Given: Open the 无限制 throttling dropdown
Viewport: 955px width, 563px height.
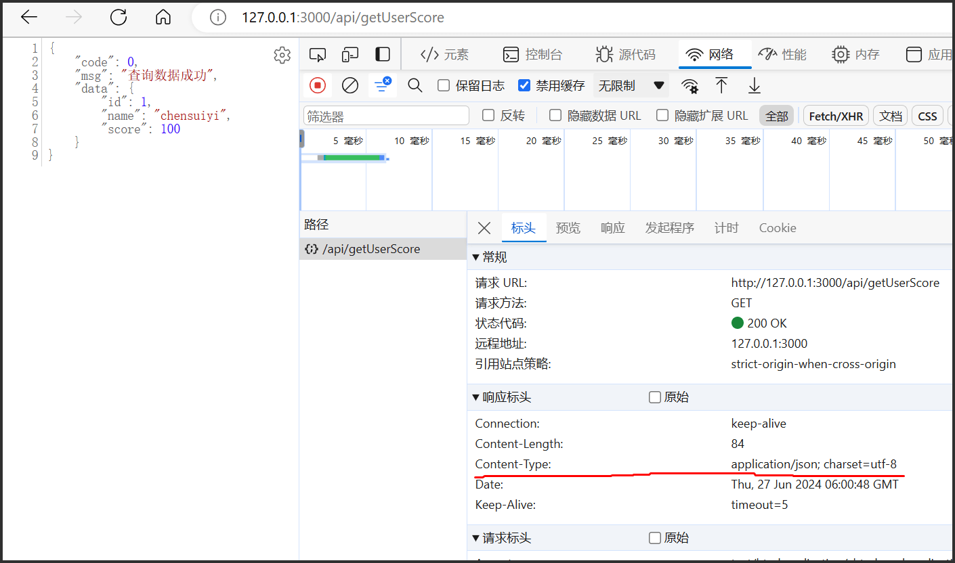Looking at the screenshot, I should (631, 86).
